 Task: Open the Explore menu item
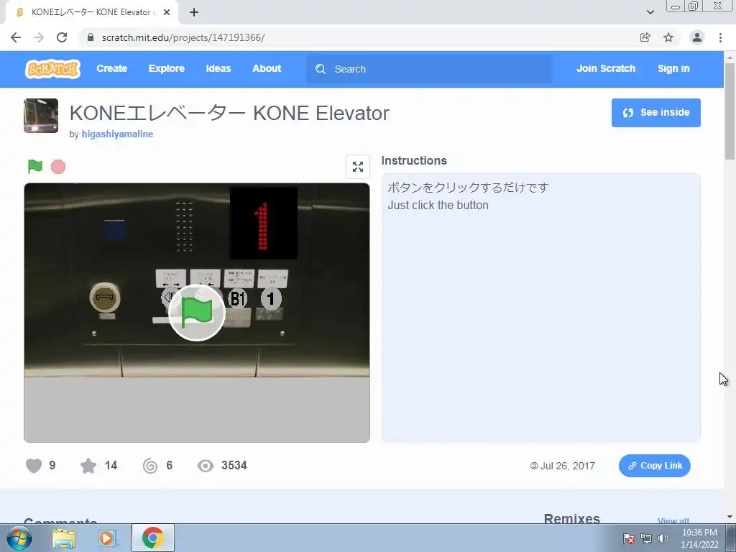click(x=167, y=68)
